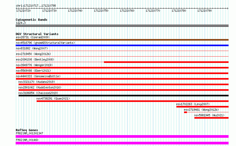Screen dimensions: 236x146
Task: Open the FMO2|NM_001301347 gene label
Action: click(29, 133)
